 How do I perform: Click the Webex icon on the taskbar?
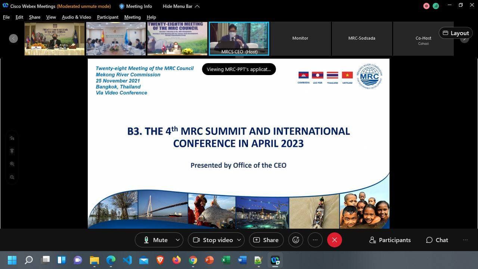click(x=275, y=260)
